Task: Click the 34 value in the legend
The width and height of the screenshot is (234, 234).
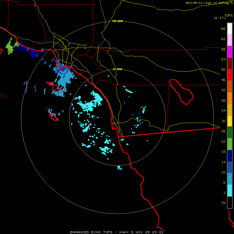Action: click(x=223, y=110)
